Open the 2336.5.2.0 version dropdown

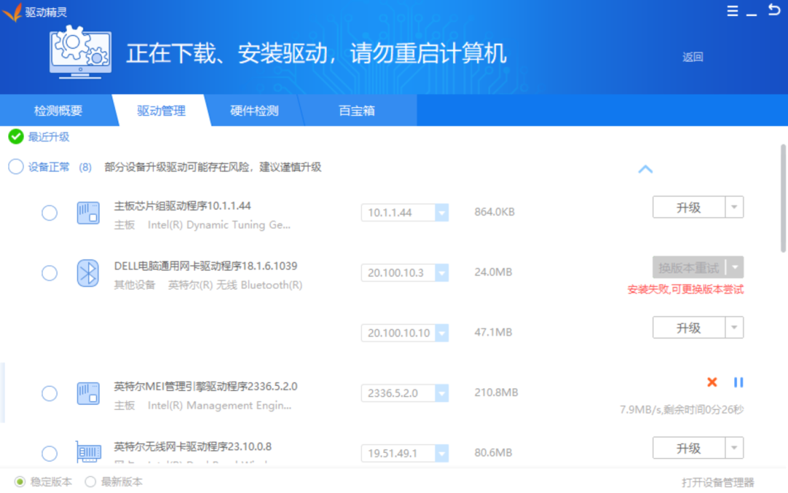click(x=441, y=393)
